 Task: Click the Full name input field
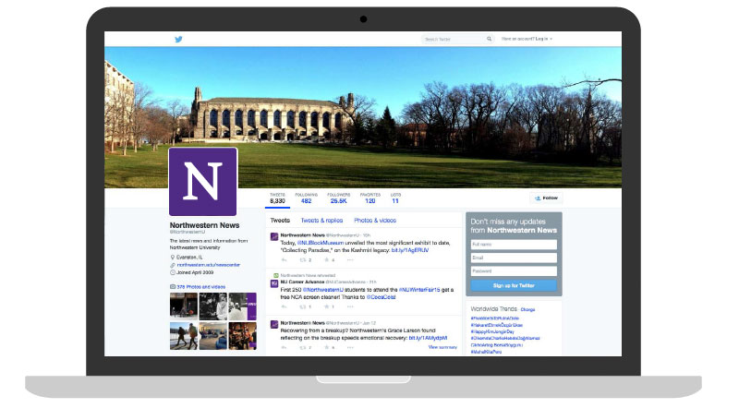[x=514, y=245]
